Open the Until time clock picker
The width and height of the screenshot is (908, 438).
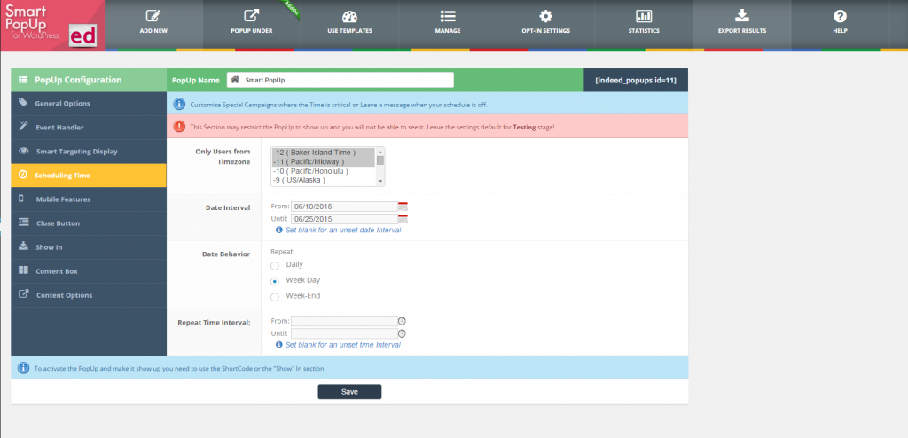coord(403,333)
